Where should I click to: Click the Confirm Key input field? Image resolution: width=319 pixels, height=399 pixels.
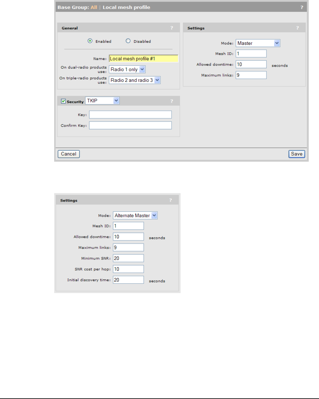pos(130,125)
